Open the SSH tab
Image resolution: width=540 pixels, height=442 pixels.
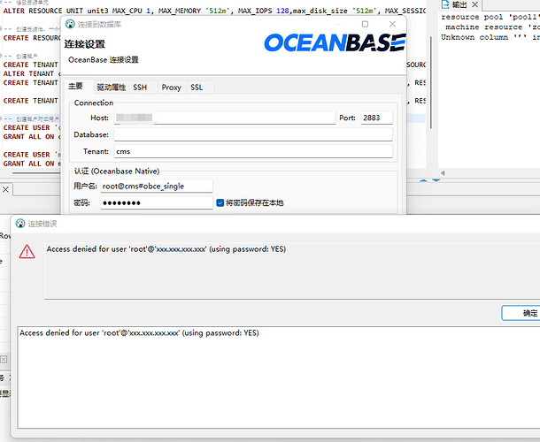pos(140,88)
